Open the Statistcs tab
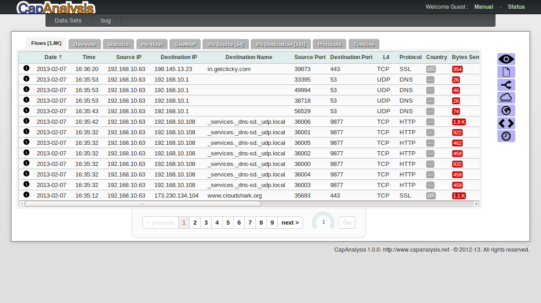The image size is (541, 303). [x=118, y=44]
